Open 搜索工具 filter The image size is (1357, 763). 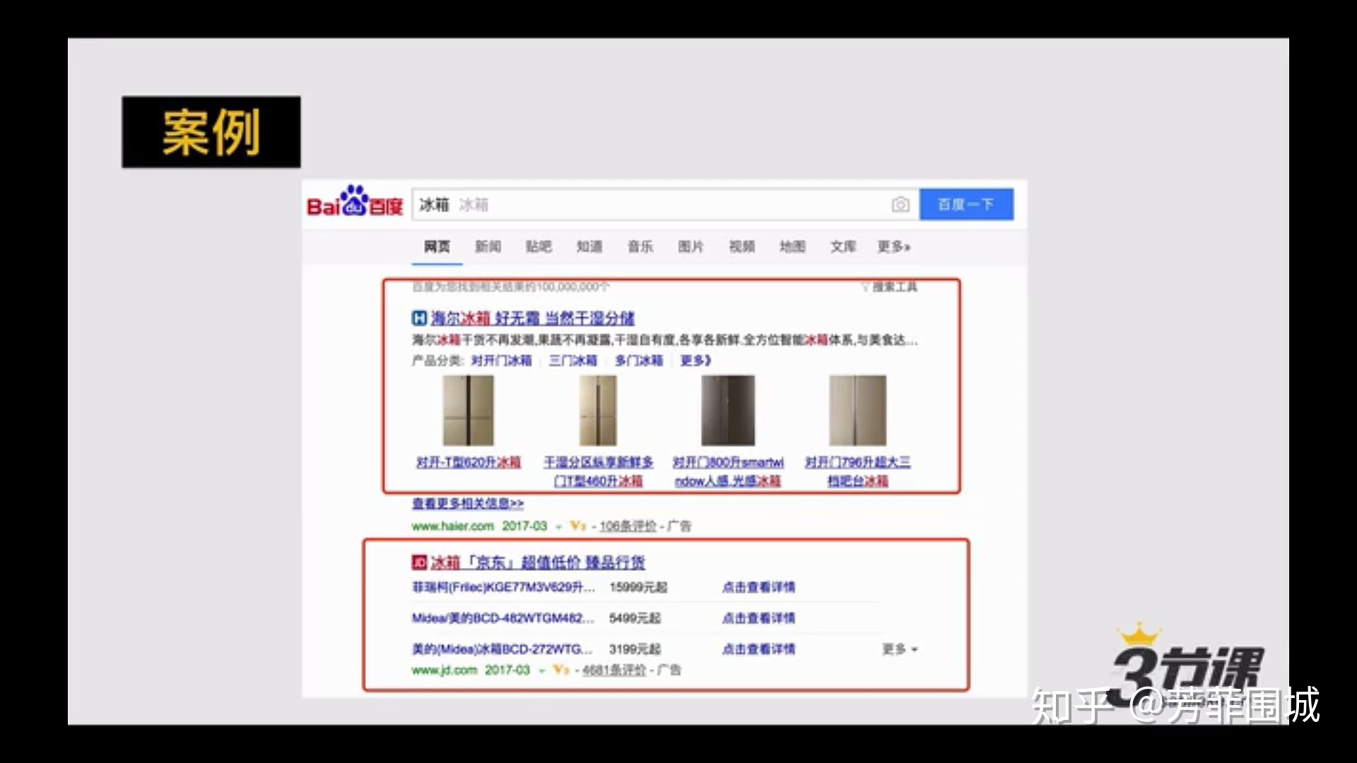pyautogui.click(x=889, y=287)
